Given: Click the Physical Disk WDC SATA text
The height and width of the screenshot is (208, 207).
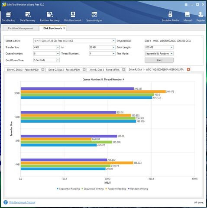Looking at the screenshot, I should pyautogui.click(x=168, y=41).
